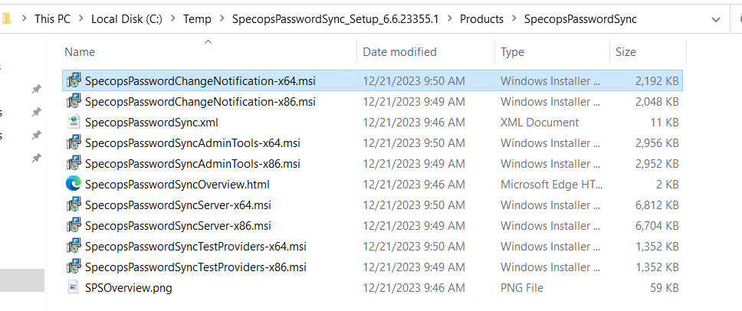Image resolution: width=742 pixels, height=311 pixels.
Task: Expand chevron before This PC breadcrumb
Action: (24, 19)
